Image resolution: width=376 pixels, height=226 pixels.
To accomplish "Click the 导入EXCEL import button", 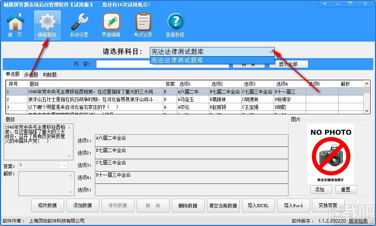I will tap(258, 205).
